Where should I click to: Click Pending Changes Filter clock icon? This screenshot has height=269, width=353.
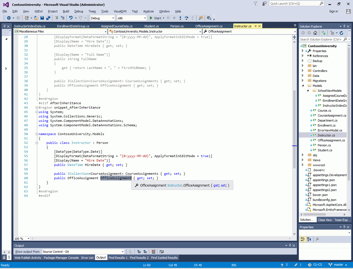(x=332, y=33)
